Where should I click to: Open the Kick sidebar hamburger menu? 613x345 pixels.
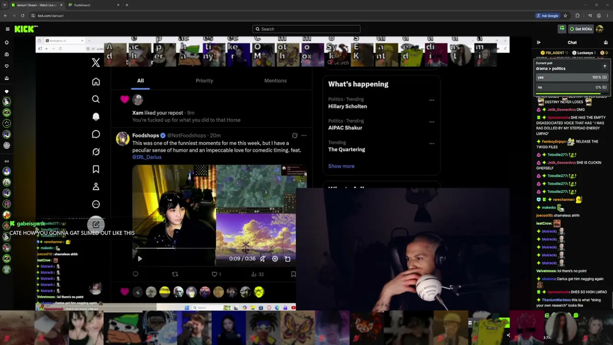(8, 29)
